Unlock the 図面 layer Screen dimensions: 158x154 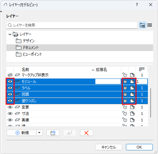tap(125, 94)
